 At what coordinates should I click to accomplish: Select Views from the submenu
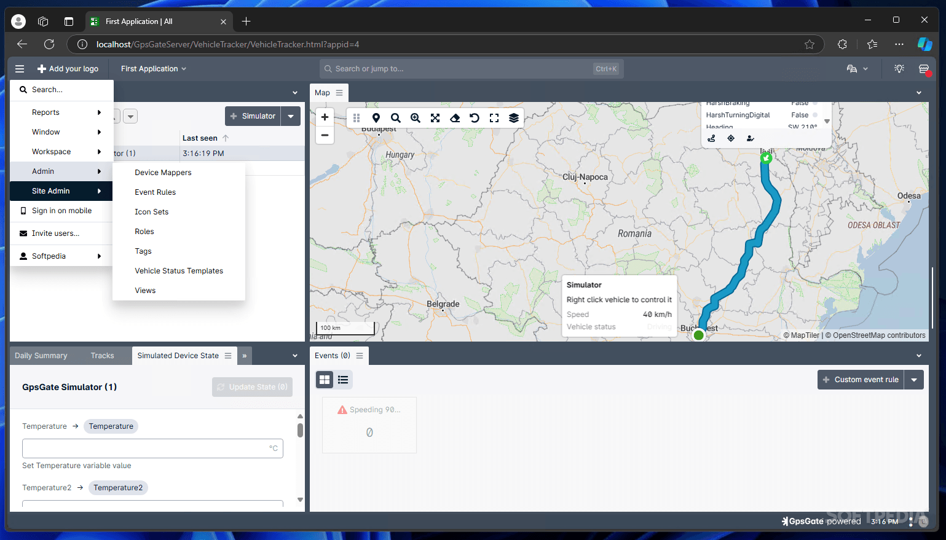coord(179,291)
